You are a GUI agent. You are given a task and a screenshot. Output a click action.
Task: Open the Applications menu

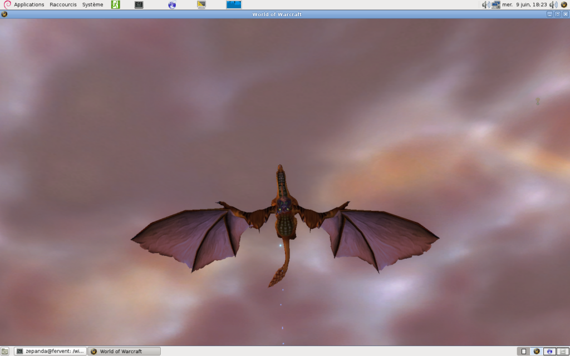tap(29, 4)
